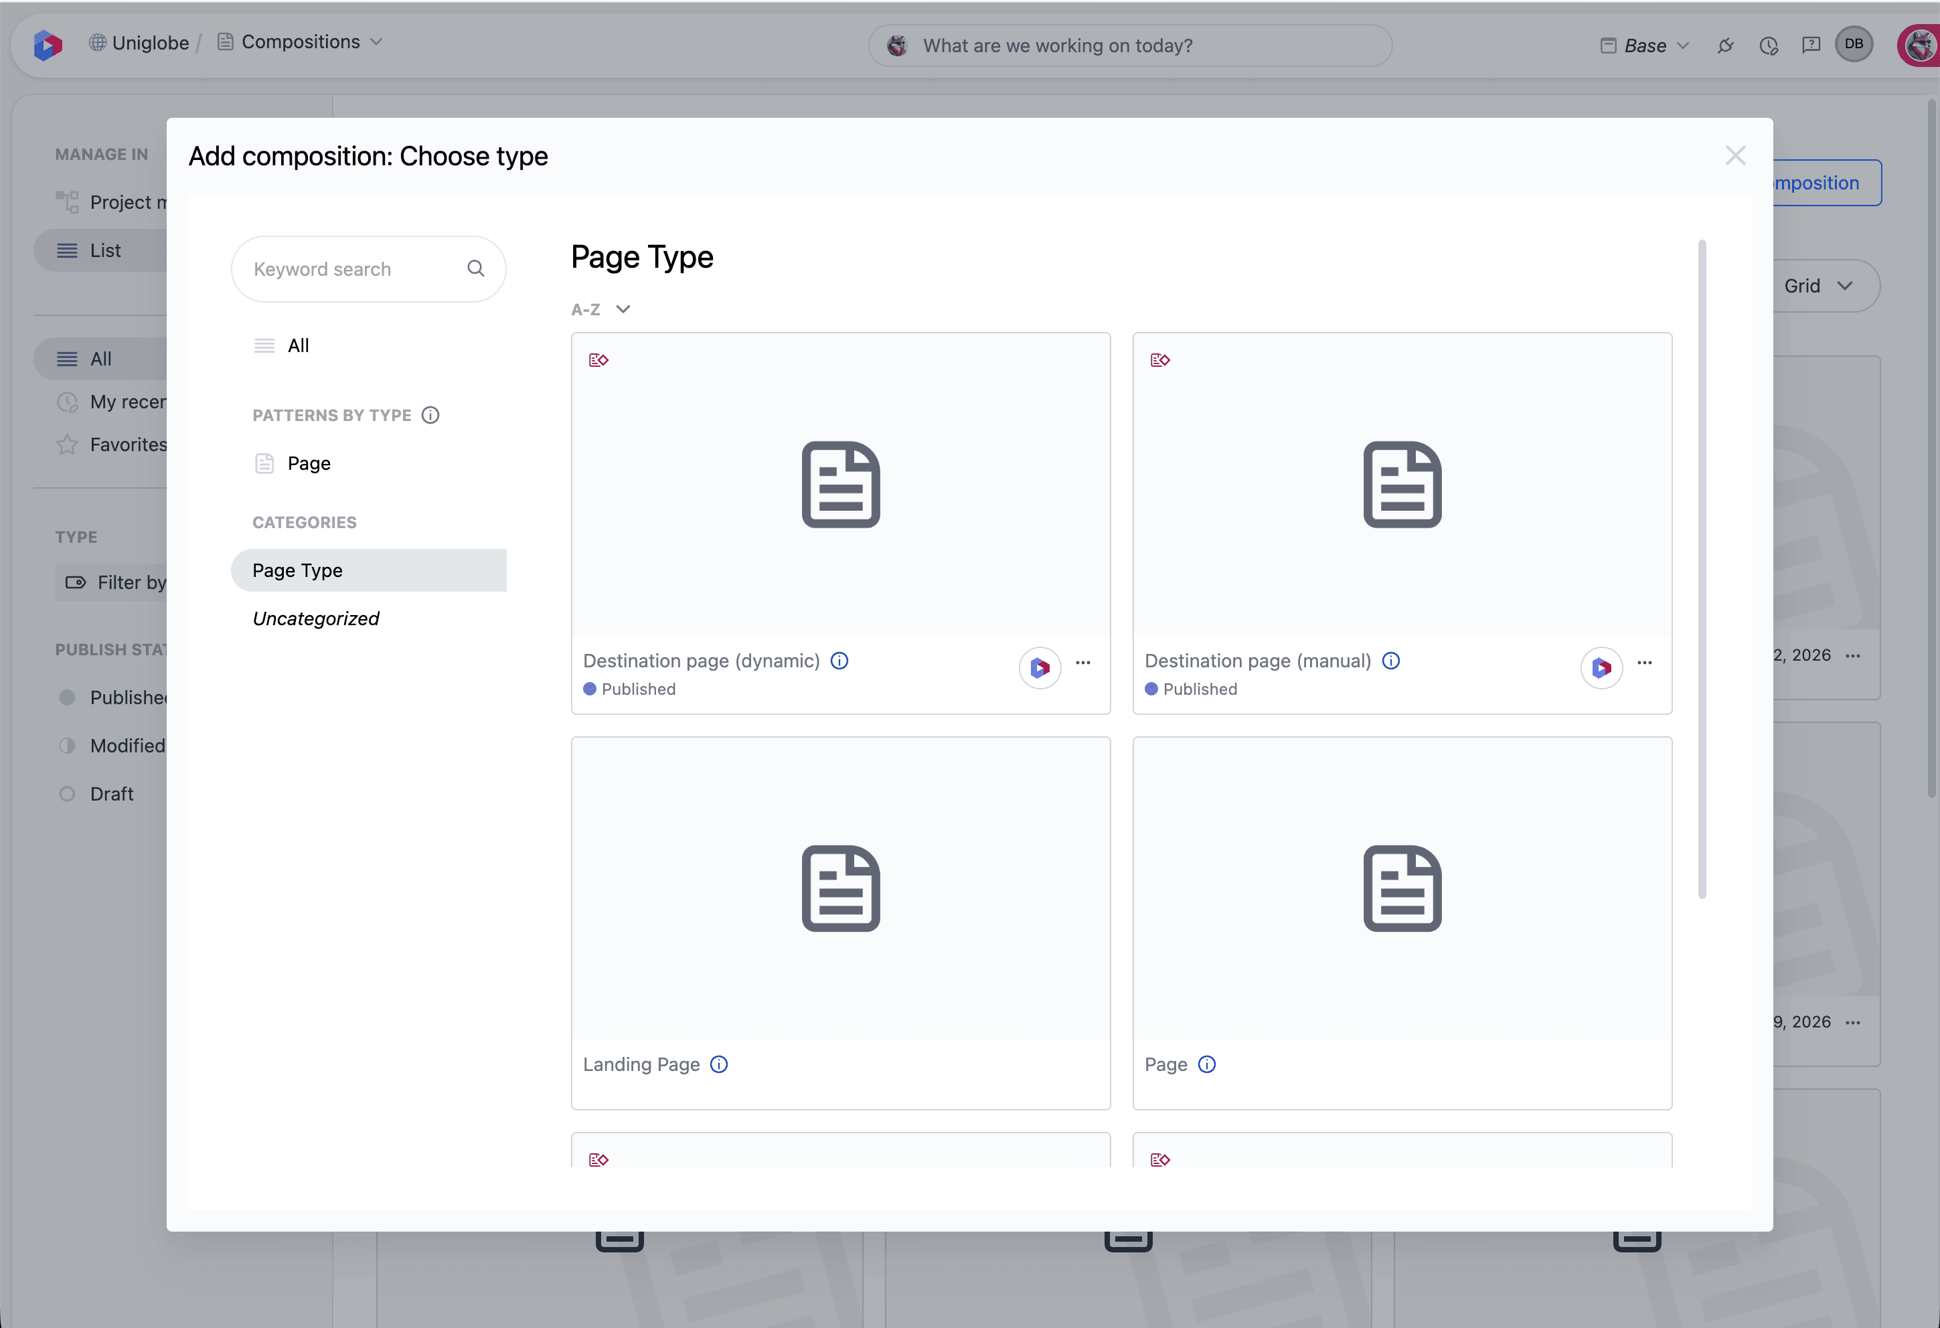Click dialog vertical scrollbar
This screenshot has width=1940, height=1328.
point(1702,569)
